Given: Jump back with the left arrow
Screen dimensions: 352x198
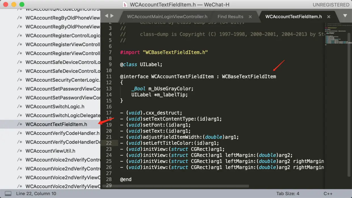Looking at the screenshot, I should tap(106, 16).
